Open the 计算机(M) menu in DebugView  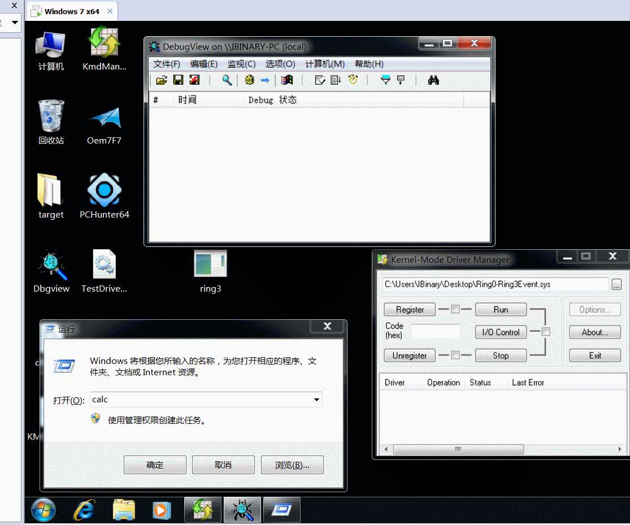(325, 64)
